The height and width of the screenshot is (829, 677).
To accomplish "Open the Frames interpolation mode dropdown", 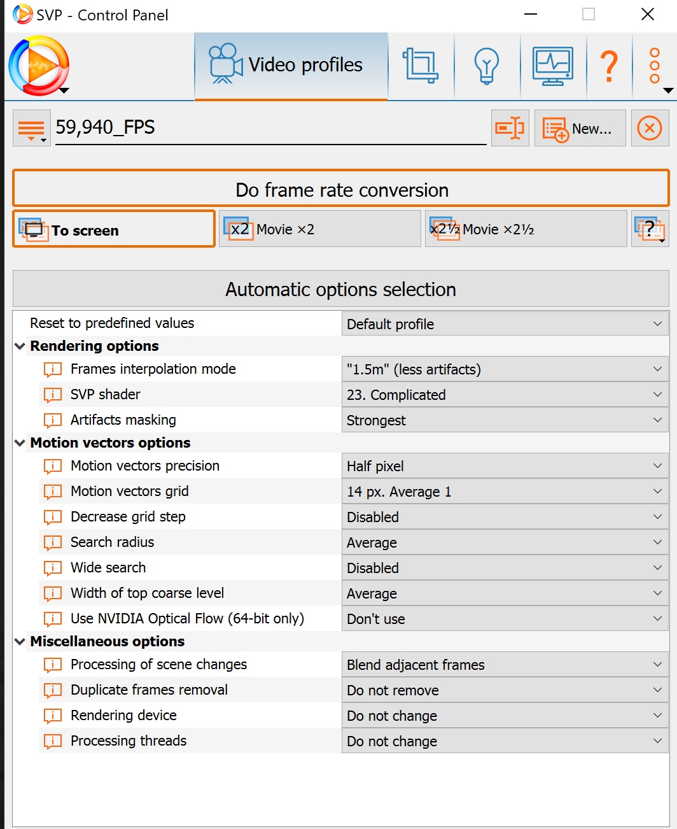I will (505, 369).
